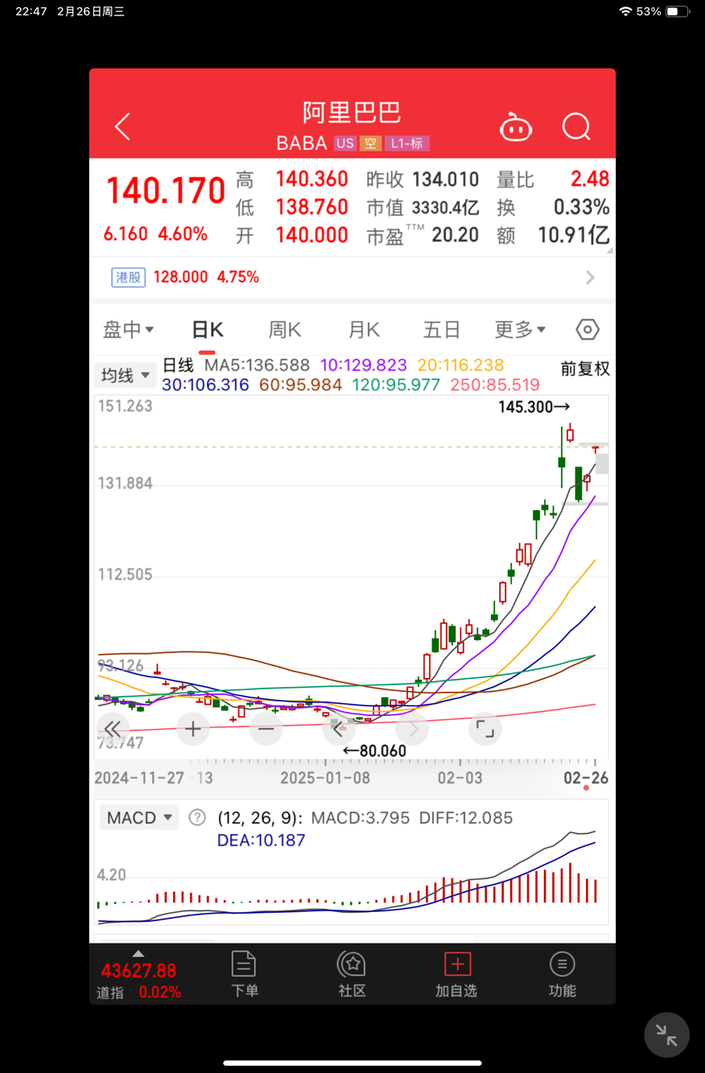Open 更多 timeframe dropdown
Viewport: 705px width, 1073px height.
click(520, 330)
